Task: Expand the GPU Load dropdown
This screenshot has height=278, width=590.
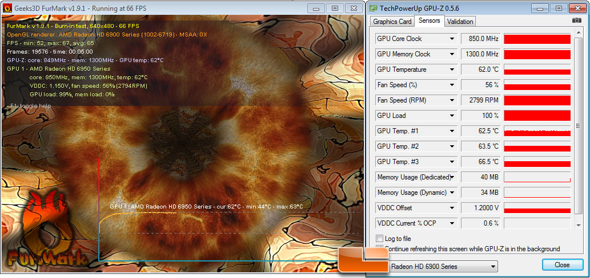Action: point(452,116)
